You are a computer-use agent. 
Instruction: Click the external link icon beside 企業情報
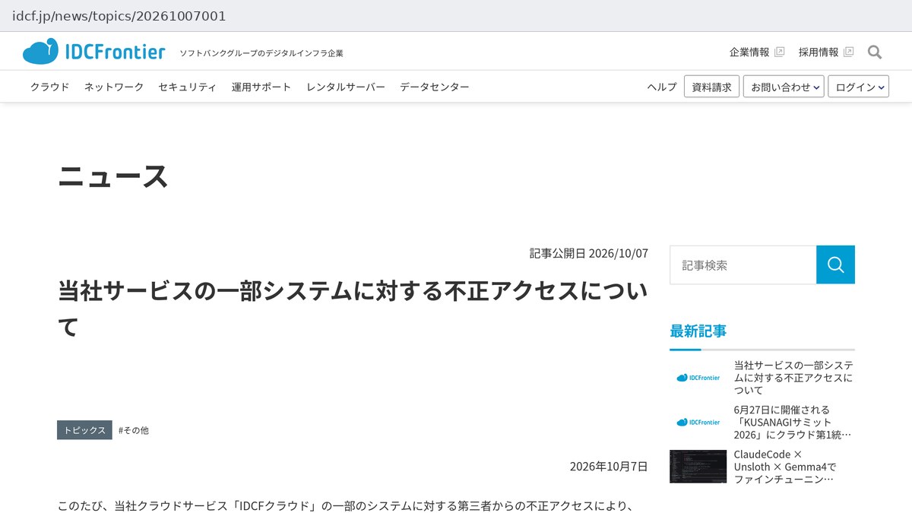point(780,52)
